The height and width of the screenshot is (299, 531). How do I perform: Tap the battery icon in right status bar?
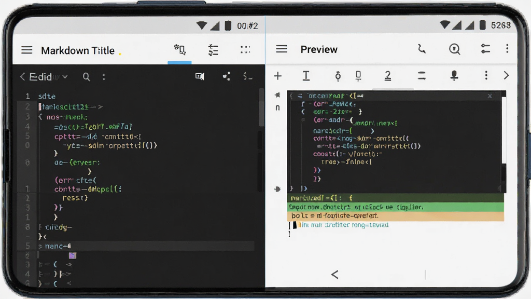483,25
